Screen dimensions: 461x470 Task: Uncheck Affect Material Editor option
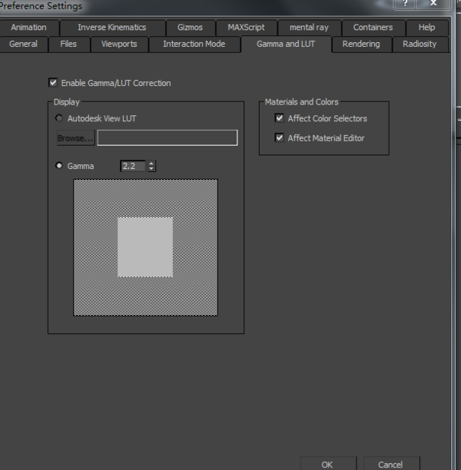[x=280, y=138]
